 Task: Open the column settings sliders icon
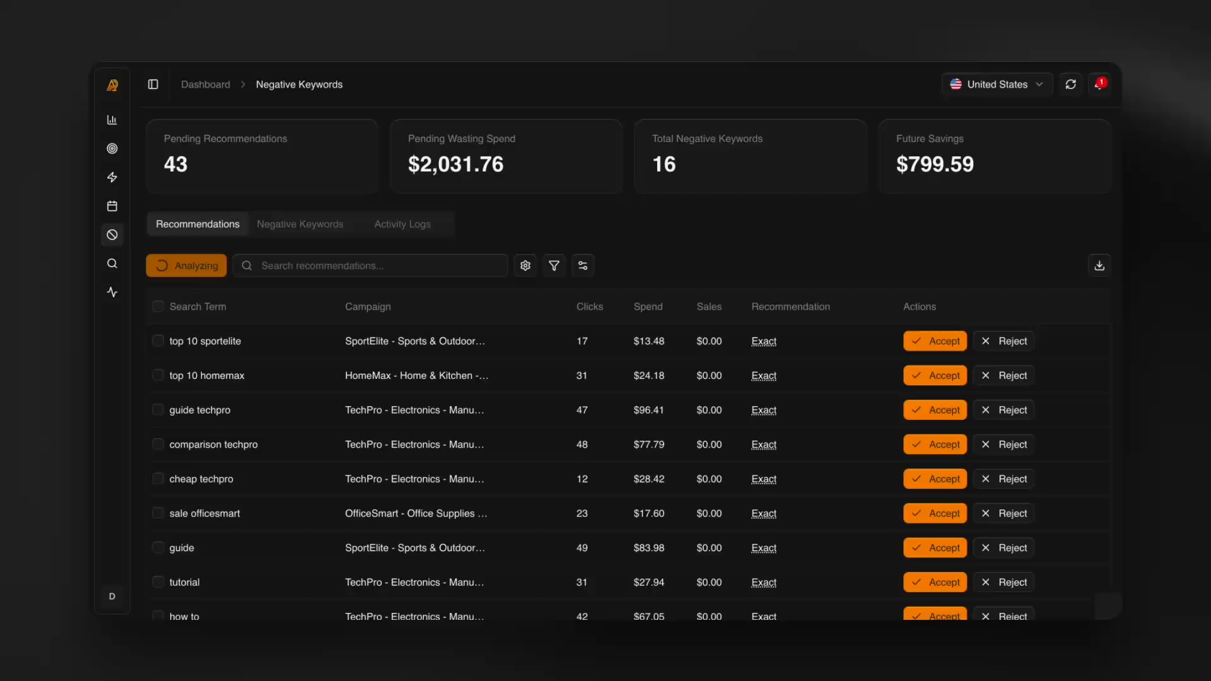pos(583,265)
